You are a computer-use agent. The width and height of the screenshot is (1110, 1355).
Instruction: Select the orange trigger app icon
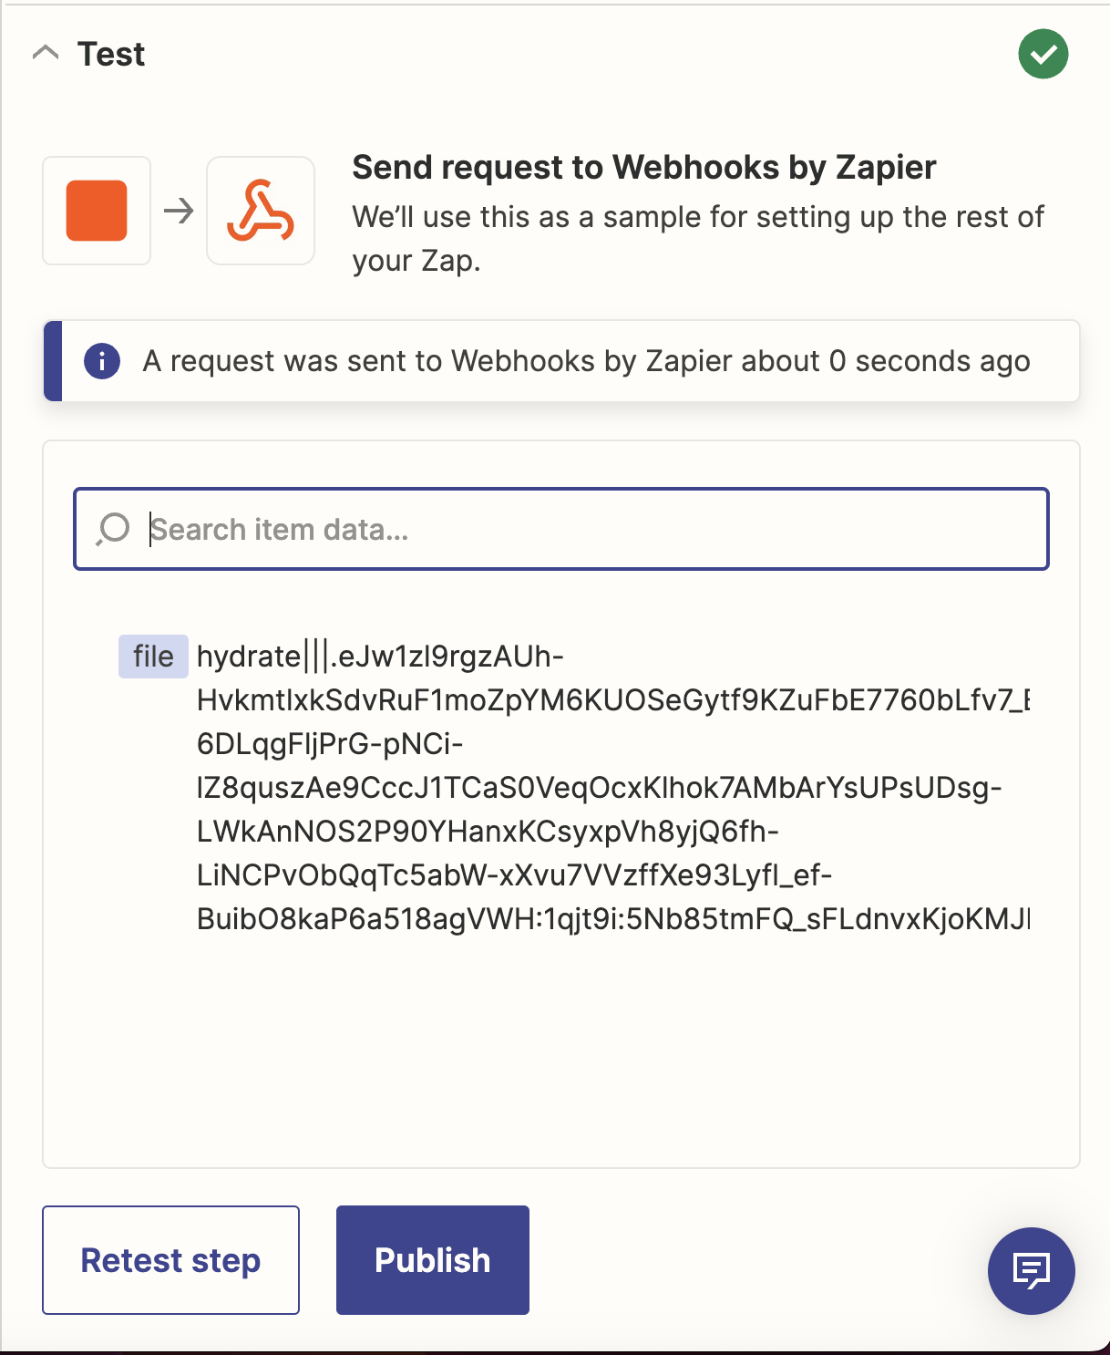(x=97, y=211)
